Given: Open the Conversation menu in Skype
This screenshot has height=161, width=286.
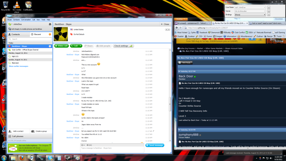Looking at the screenshot, I should tap(26, 20).
